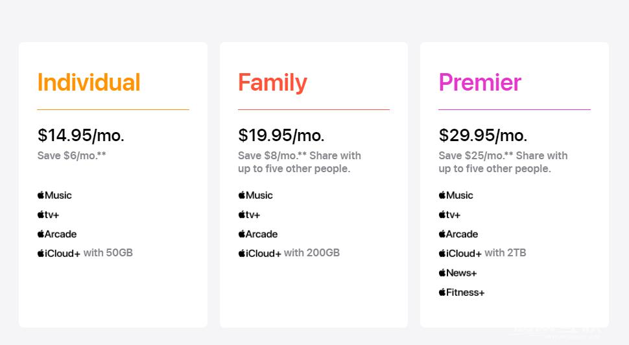Viewport: 629px width, 345px height.
Task: Click Apple Arcade logo in Individual plan
Action: (57, 234)
